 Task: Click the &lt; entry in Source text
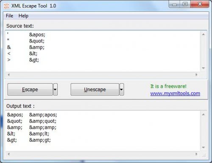[33, 53]
